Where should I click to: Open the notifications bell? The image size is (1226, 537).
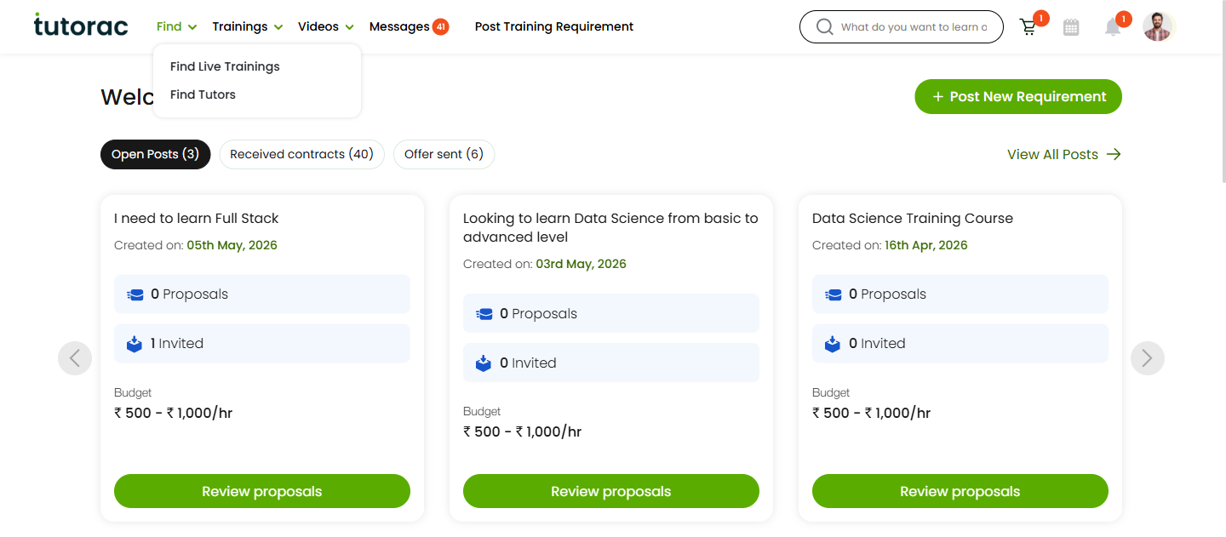1113,27
